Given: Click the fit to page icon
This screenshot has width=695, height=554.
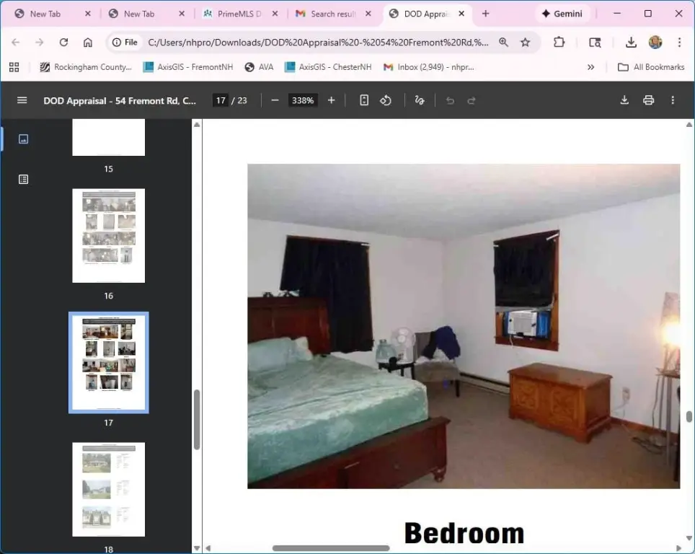Looking at the screenshot, I should coord(364,100).
